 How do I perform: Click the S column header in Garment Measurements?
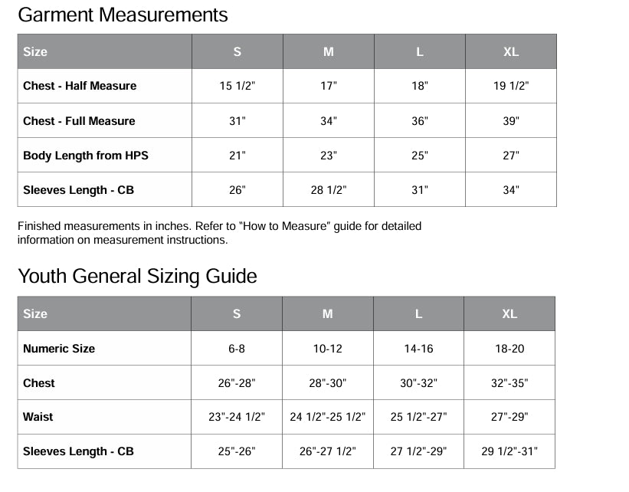pos(237,52)
